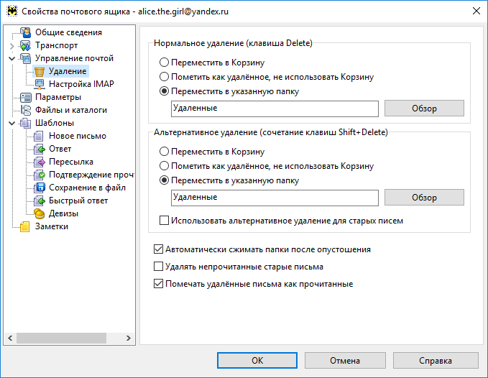The width and height of the screenshot is (488, 378).
Task: Click the Общие сведения icon in tree
Action: pos(26,32)
